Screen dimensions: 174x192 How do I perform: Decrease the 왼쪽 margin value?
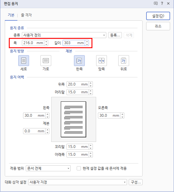click(x=47, y=117)
